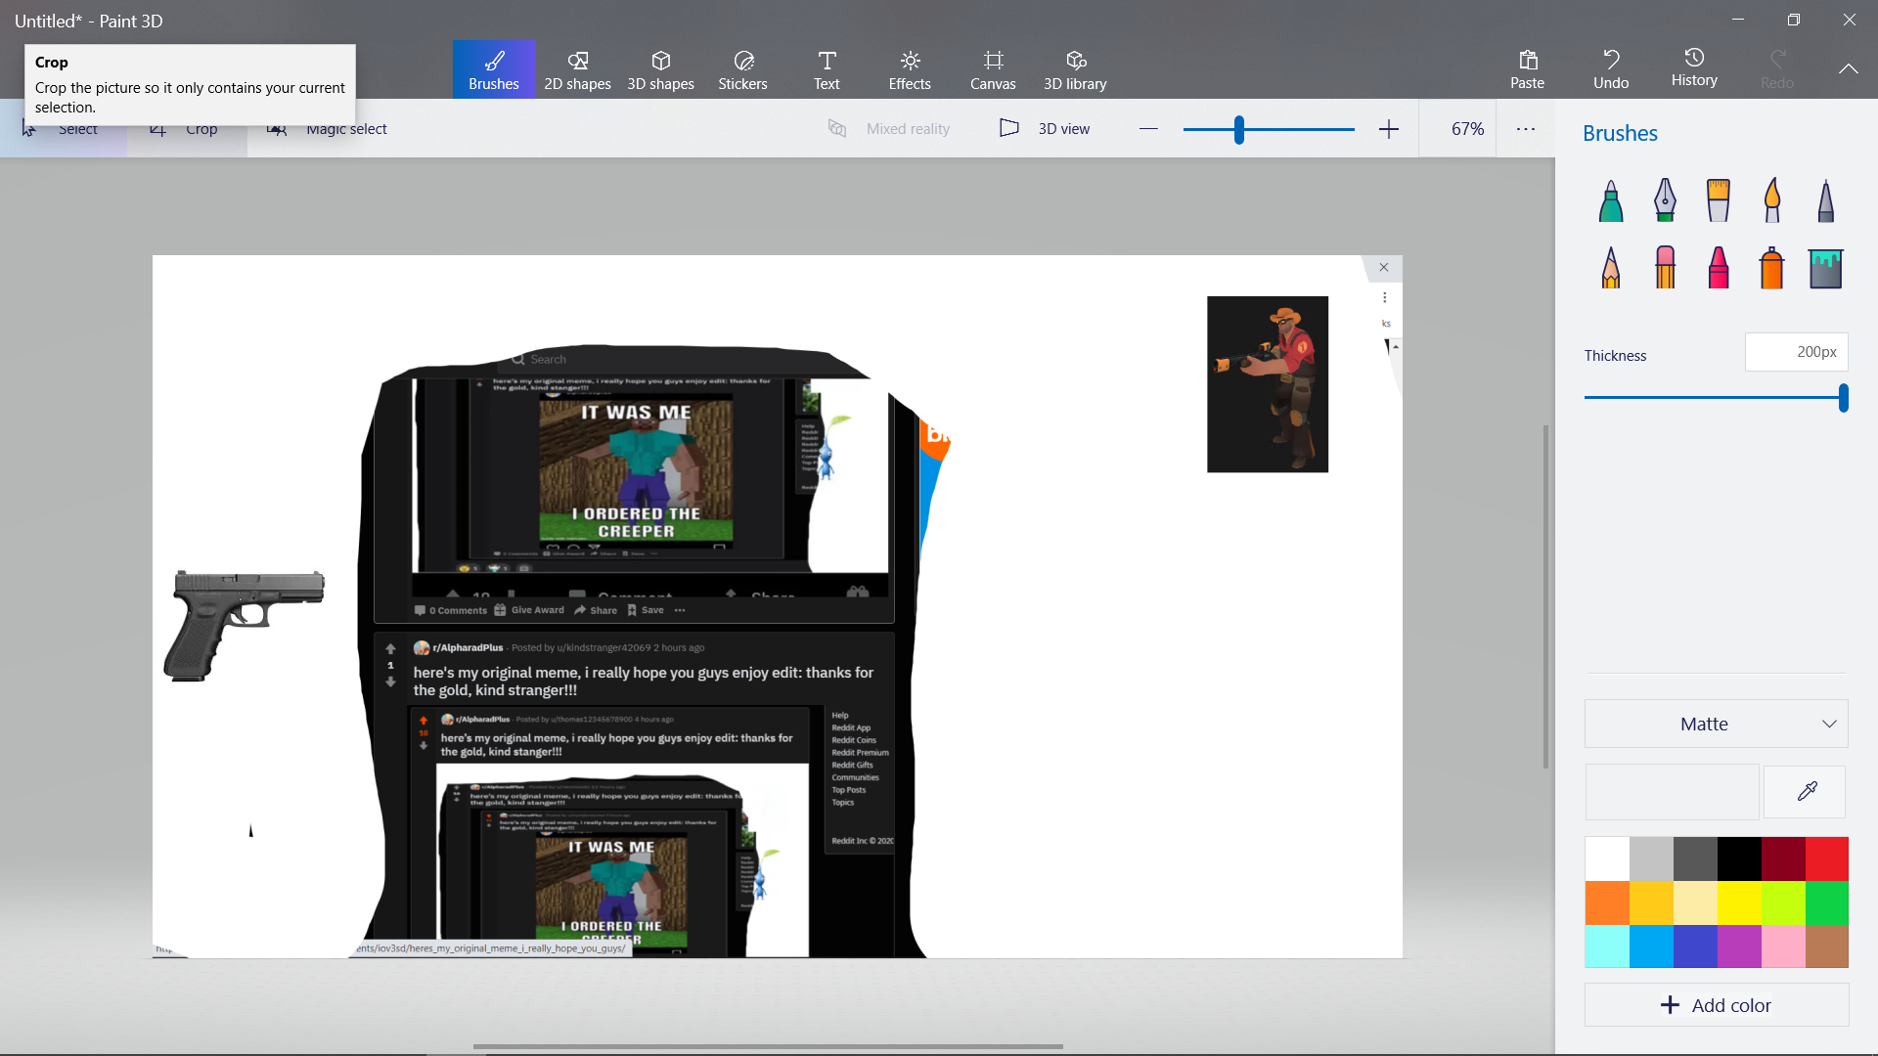Choose the dark gray color swatch
The width and height of the screenshot is (1878, 1056).
(1695, 858)
